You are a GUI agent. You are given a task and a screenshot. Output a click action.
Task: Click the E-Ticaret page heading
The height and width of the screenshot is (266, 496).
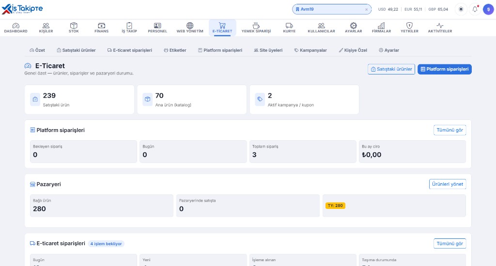tap(50, 66)
